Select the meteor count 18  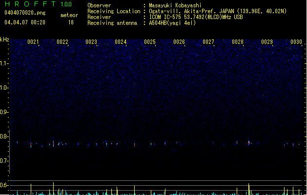pos(71,22)
